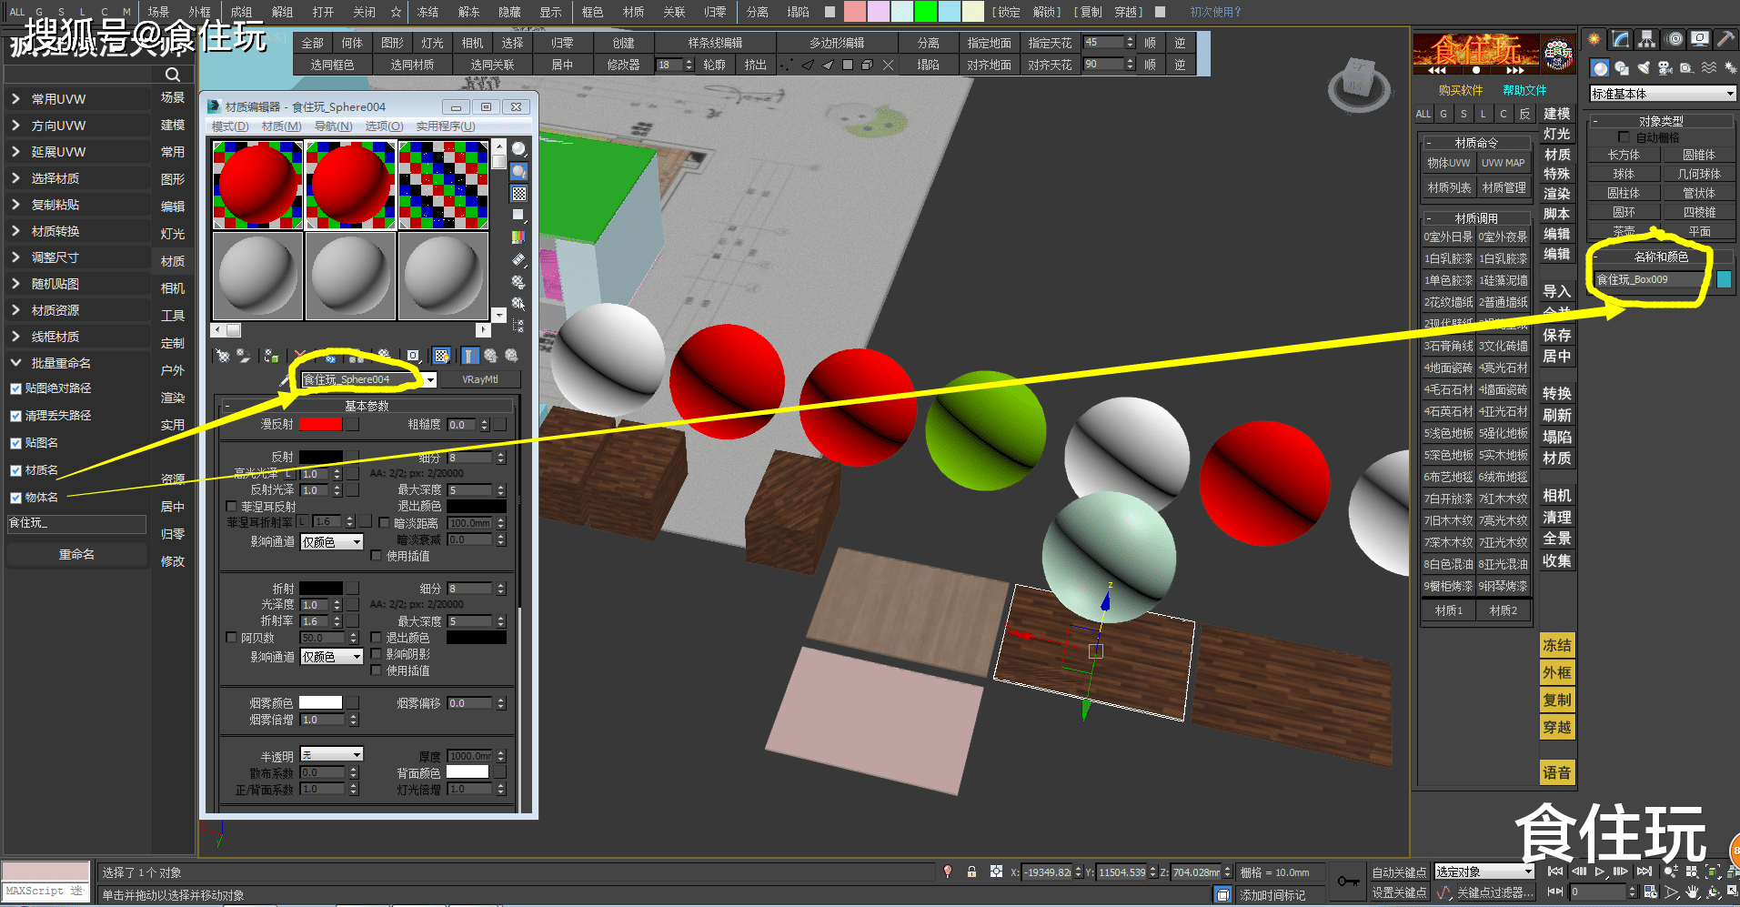Click the VRayMtl material type button
1740x907 pixels.
click(480, 379)
